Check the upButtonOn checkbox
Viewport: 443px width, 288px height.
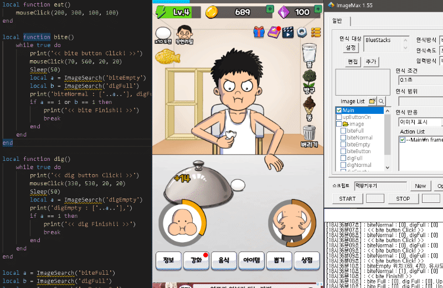339,117
